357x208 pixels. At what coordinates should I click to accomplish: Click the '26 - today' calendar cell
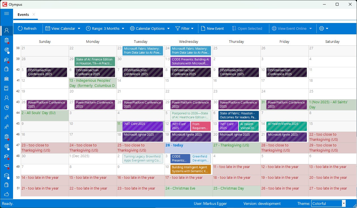[188, 148]
